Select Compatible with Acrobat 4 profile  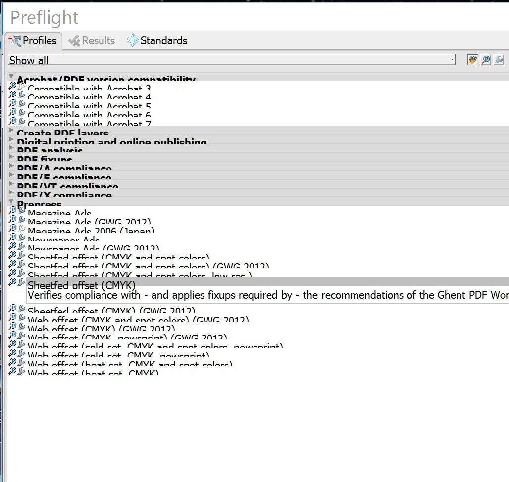89,96
